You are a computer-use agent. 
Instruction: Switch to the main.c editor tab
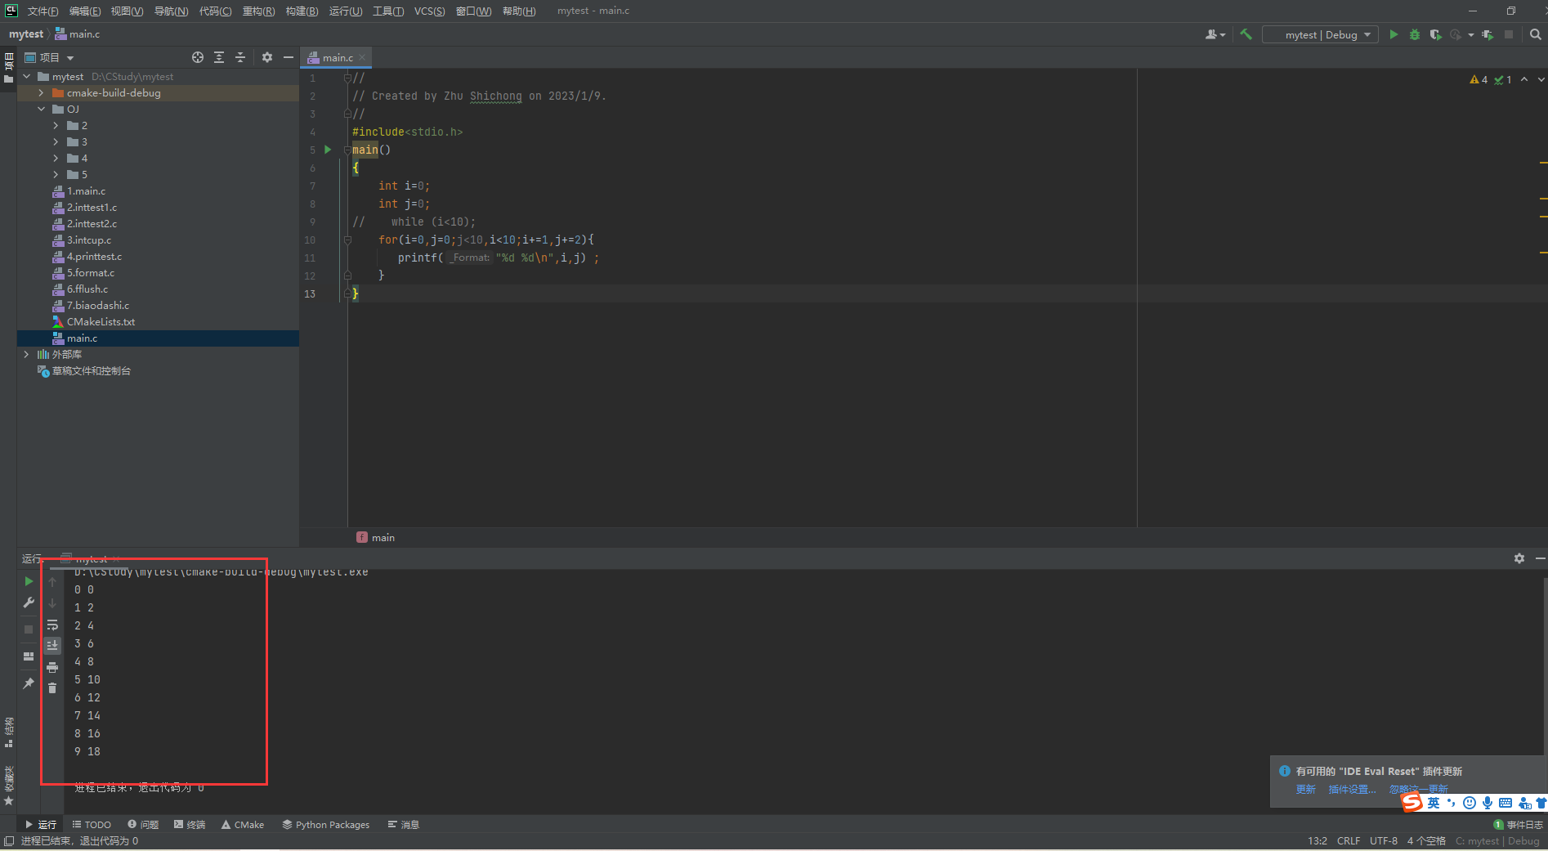[x=337, y=57]
